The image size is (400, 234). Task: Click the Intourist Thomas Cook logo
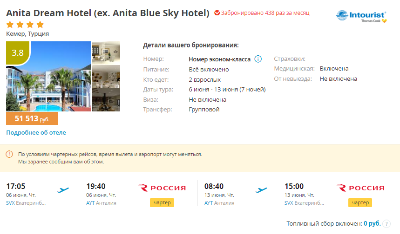(361, 17)
